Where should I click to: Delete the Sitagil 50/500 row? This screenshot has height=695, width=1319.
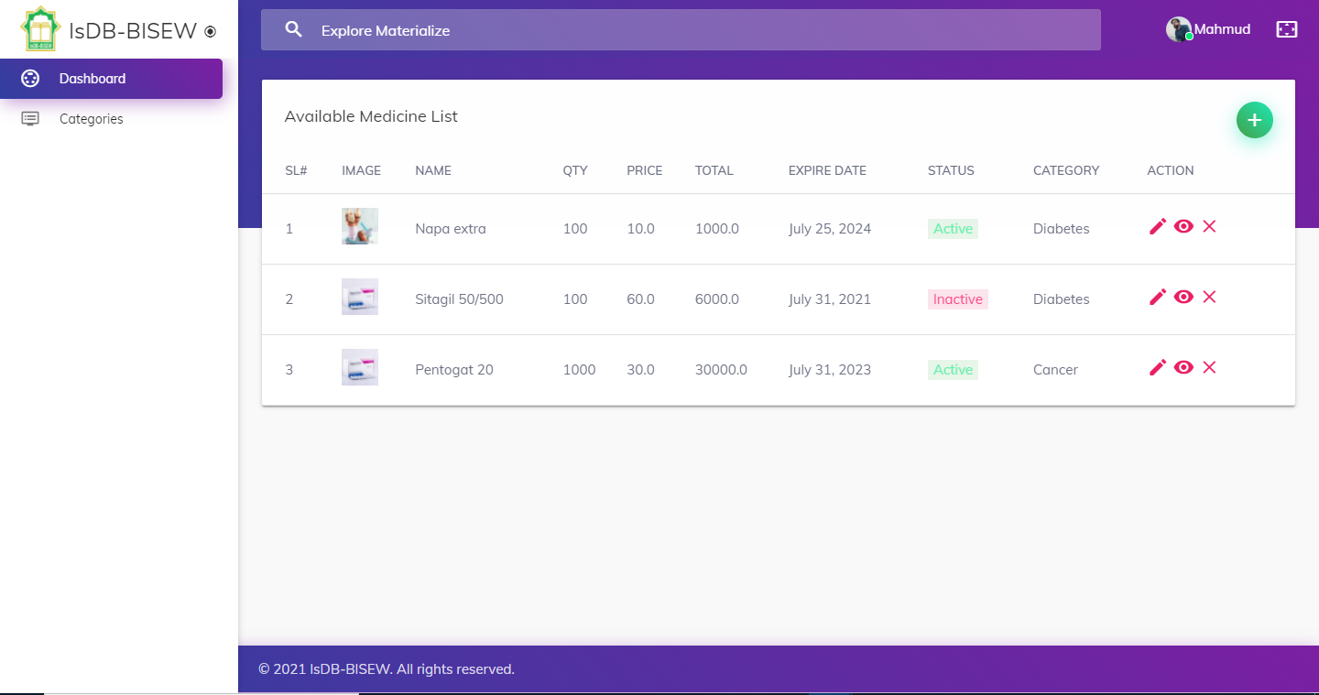point(1209,297)
